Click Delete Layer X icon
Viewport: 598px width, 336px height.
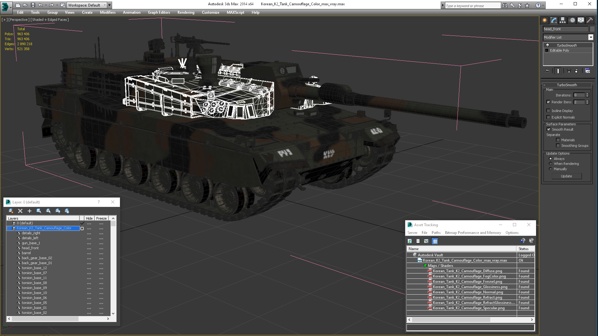click(20, 211)
